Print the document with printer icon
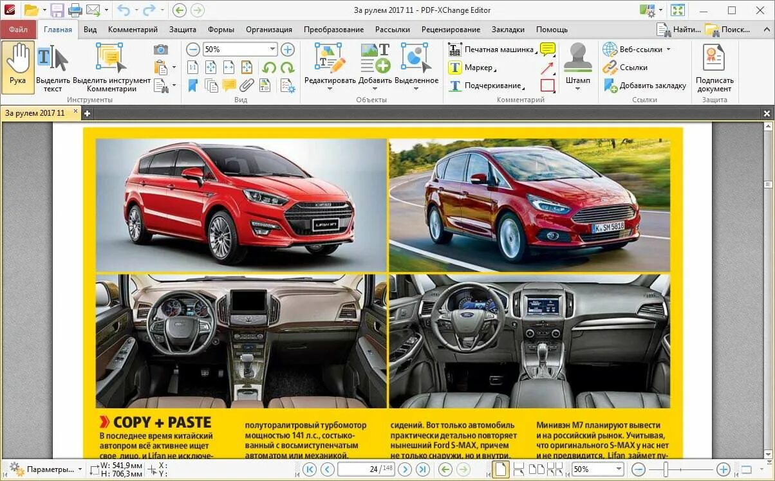775x481 pixels. point(75,10)
